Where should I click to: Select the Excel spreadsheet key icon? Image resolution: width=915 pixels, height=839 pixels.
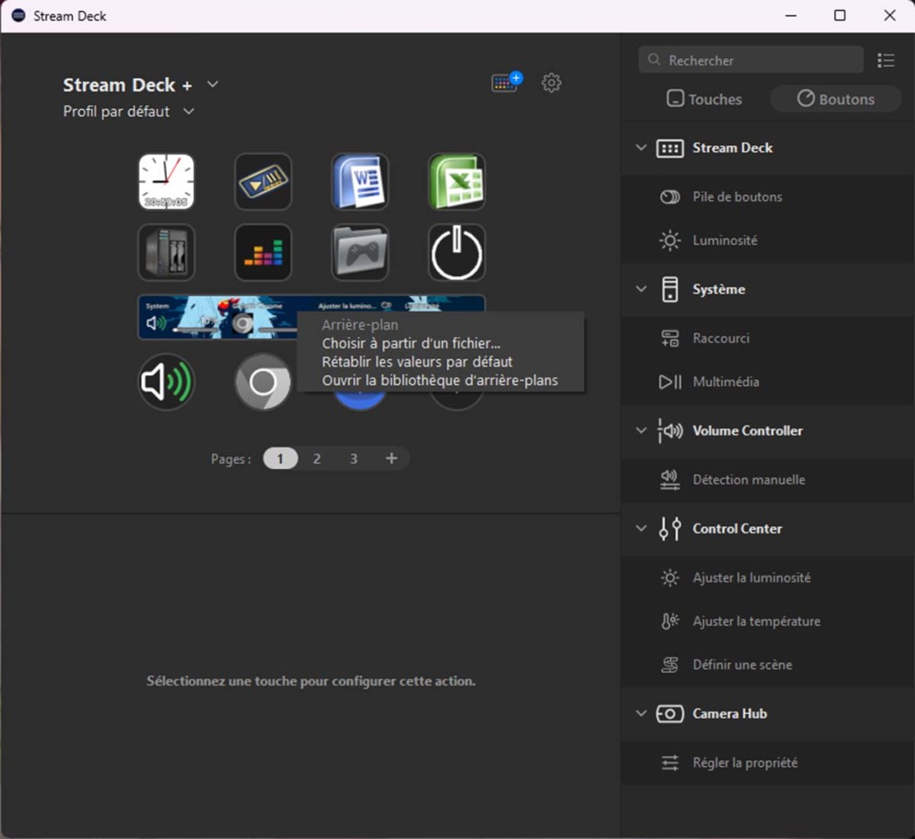456,181
